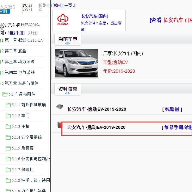
Task: Click 包含214个车型 link
Action: pos(101,26)
